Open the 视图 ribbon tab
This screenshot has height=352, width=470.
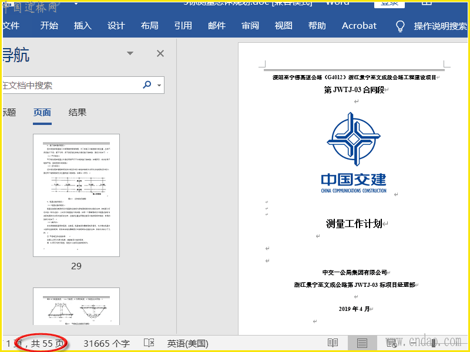pyautogui.click(x=284, y=26)
